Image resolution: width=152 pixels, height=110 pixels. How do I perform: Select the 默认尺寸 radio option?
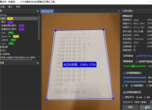tap(123, 97)
